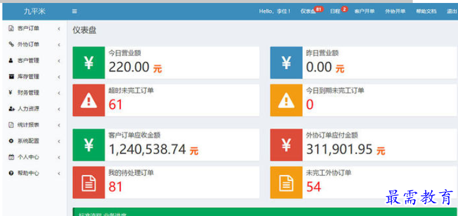Click orange document icon for 未完工外协订单

(286, 183)
